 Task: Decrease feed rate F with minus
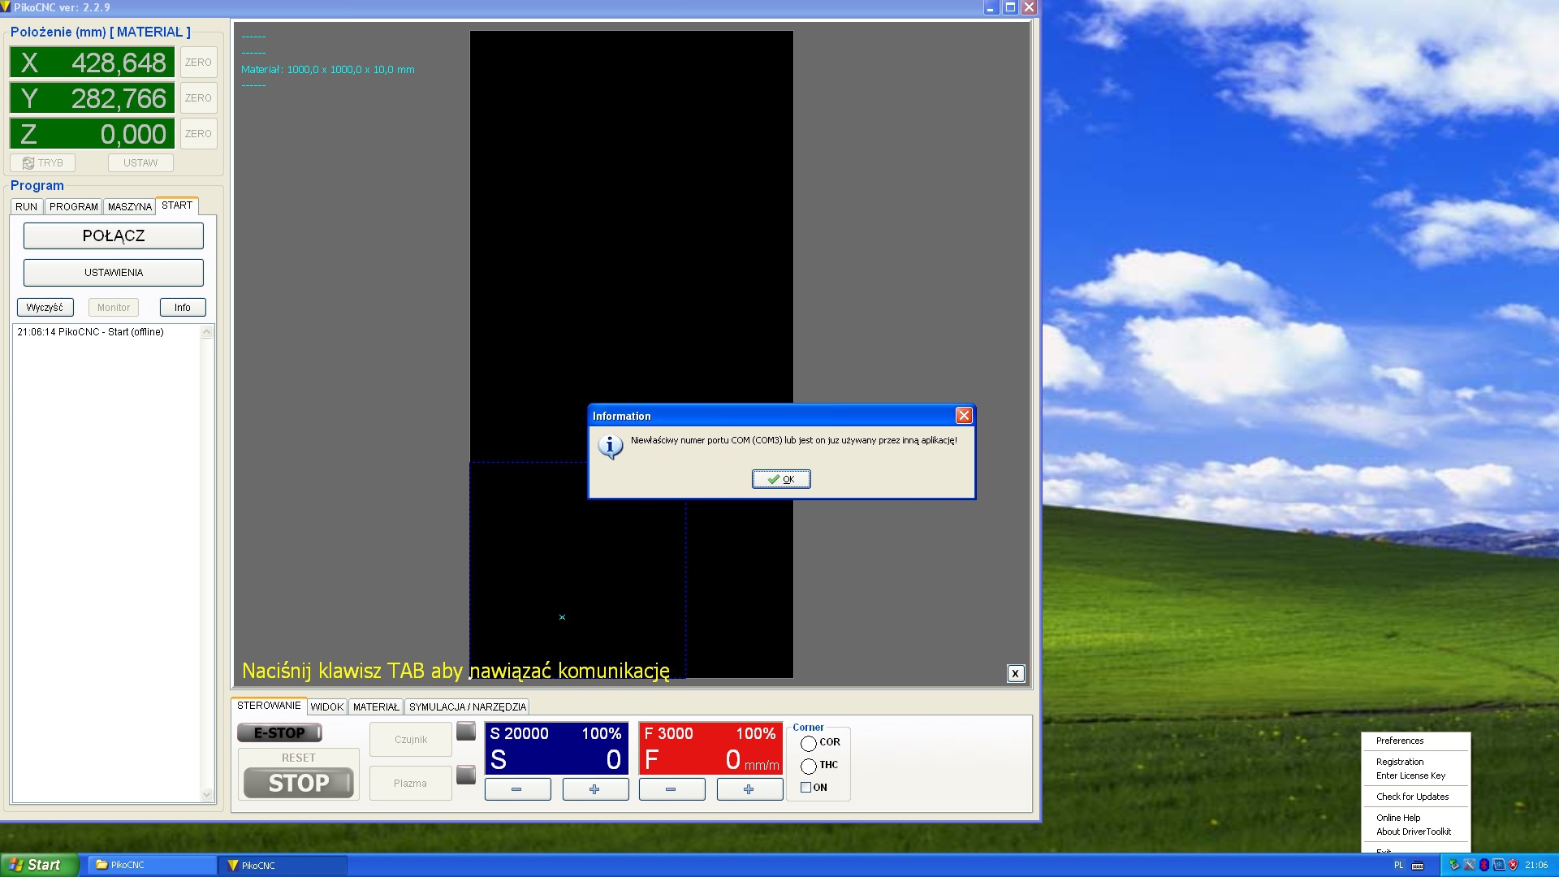pyautogui.click(x=672, y=789)
